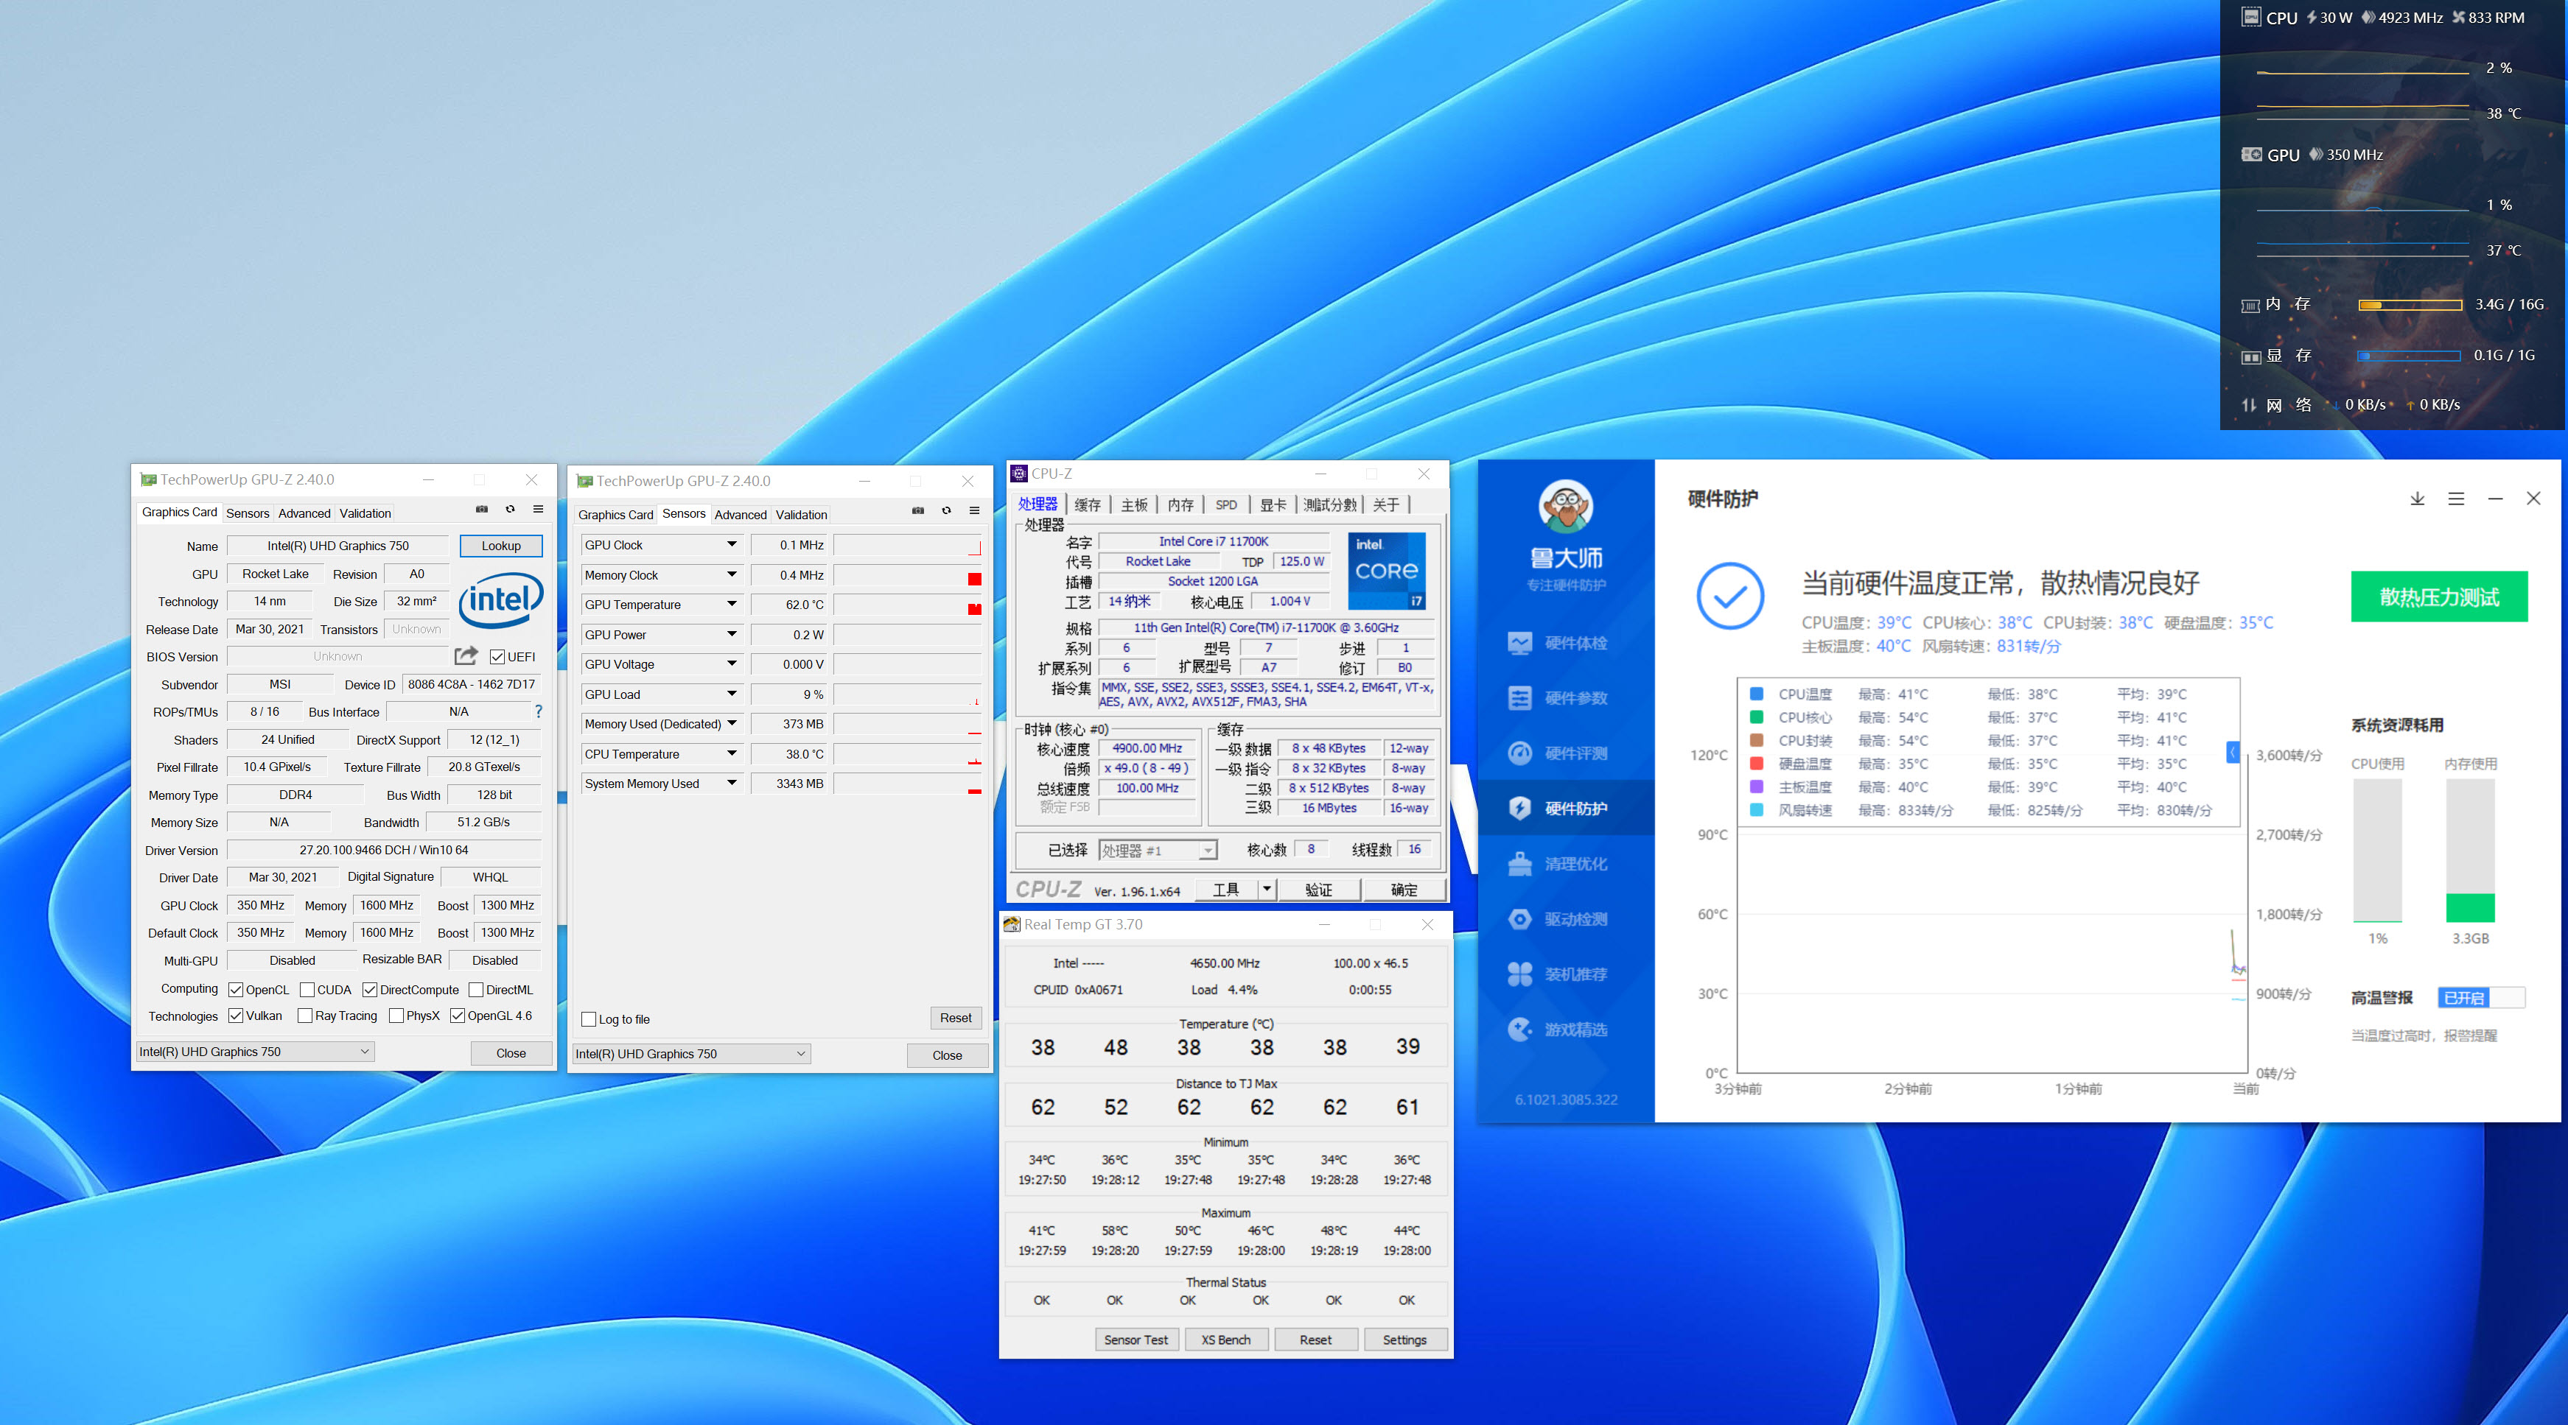
Task: Toggle the 高温警报 已开启 switch
Action: [2480, 997]
